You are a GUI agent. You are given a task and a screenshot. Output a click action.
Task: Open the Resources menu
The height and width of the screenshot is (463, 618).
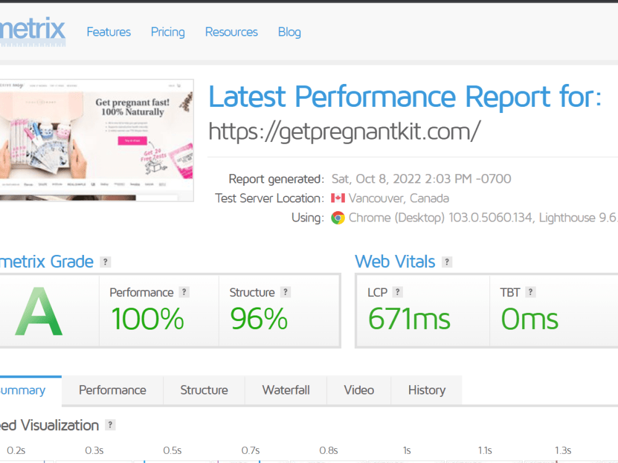coord(231,31)
